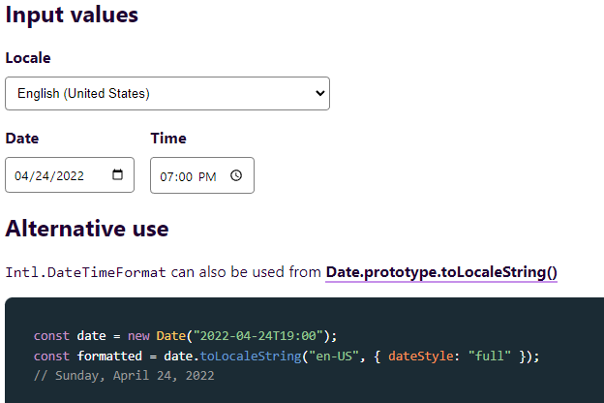This screenshot has width=604, height=403.
Task: Click the 'formatted' variable name in code
Action: pyautogui.click(x=109, y=356)
